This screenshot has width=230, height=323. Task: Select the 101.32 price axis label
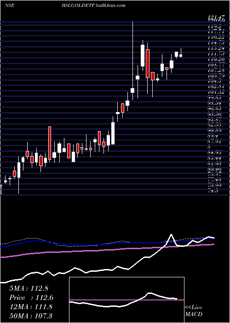click(x=216, y=92)
